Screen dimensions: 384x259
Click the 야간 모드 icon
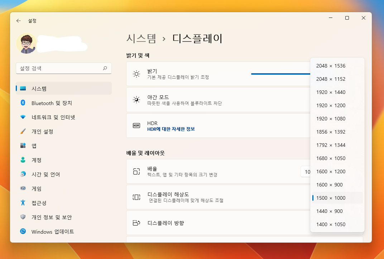coord(136,100)
